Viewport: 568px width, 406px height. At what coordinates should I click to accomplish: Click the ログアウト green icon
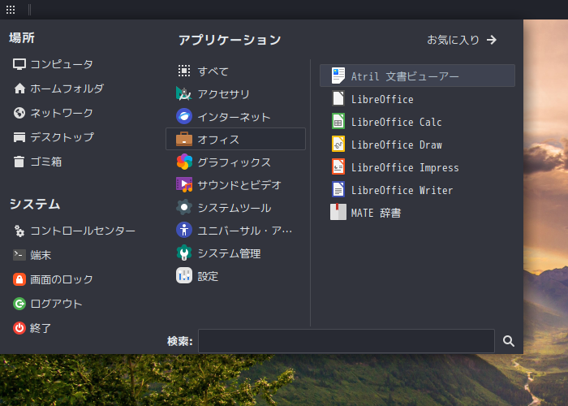(x=19, y=304)
